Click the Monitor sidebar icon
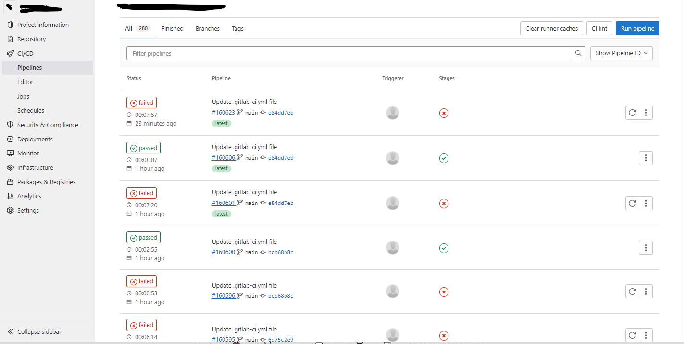 point(10,153)
